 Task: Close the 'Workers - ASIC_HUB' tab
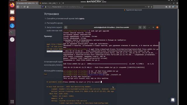(60, 3)
